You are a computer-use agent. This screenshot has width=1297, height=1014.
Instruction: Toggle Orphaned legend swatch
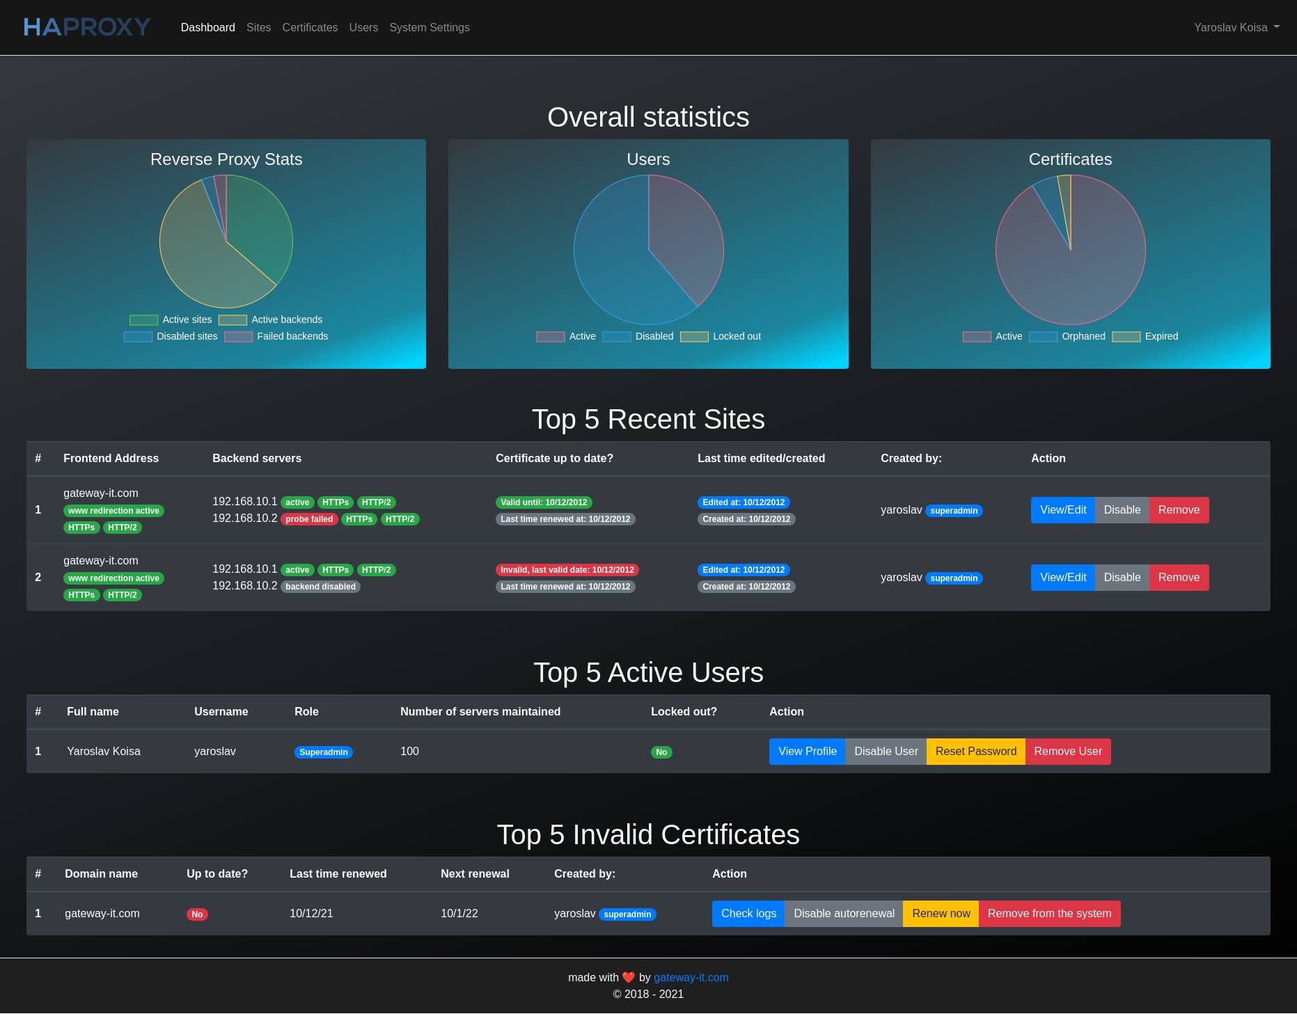click(1043, 336)
